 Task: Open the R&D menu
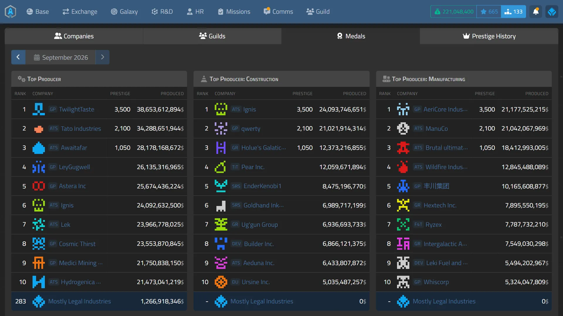pos(162,12)
